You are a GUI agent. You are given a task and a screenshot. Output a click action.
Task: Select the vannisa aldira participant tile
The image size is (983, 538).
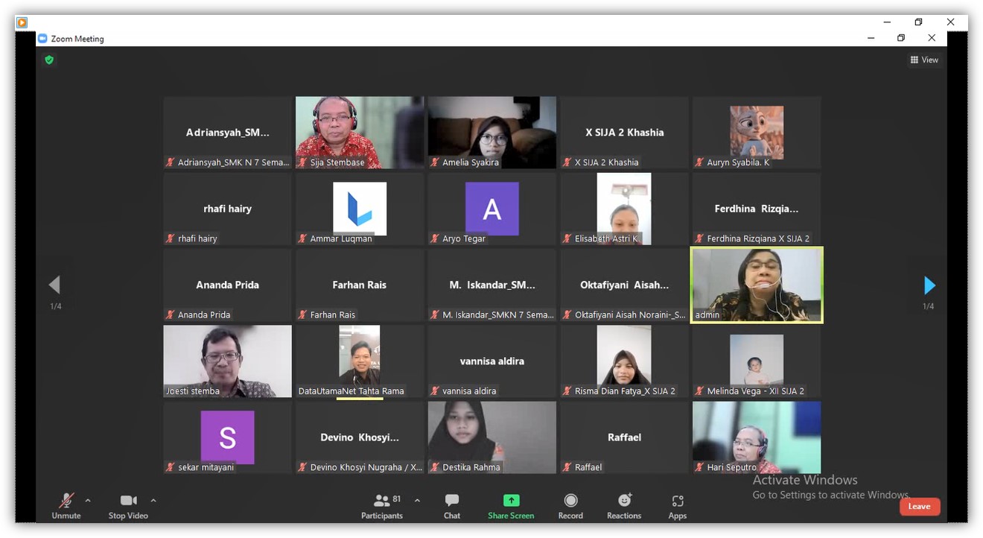pyautogui.click(x=492, y=361)
